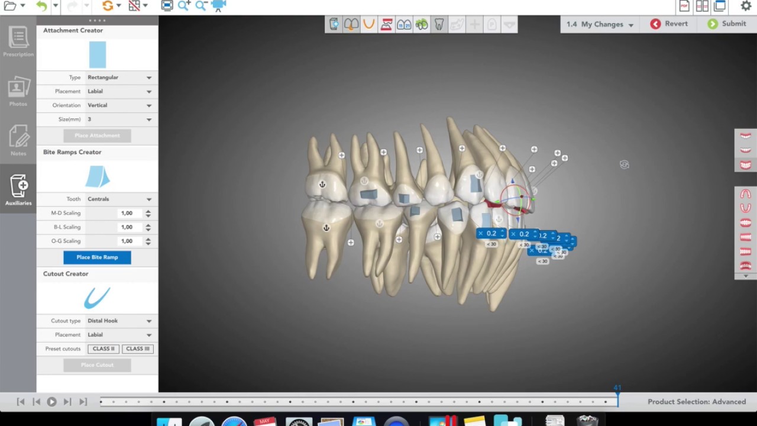Click the bite ramp preview shape
This screenshot has height=426, width=757.
point(98,176)
